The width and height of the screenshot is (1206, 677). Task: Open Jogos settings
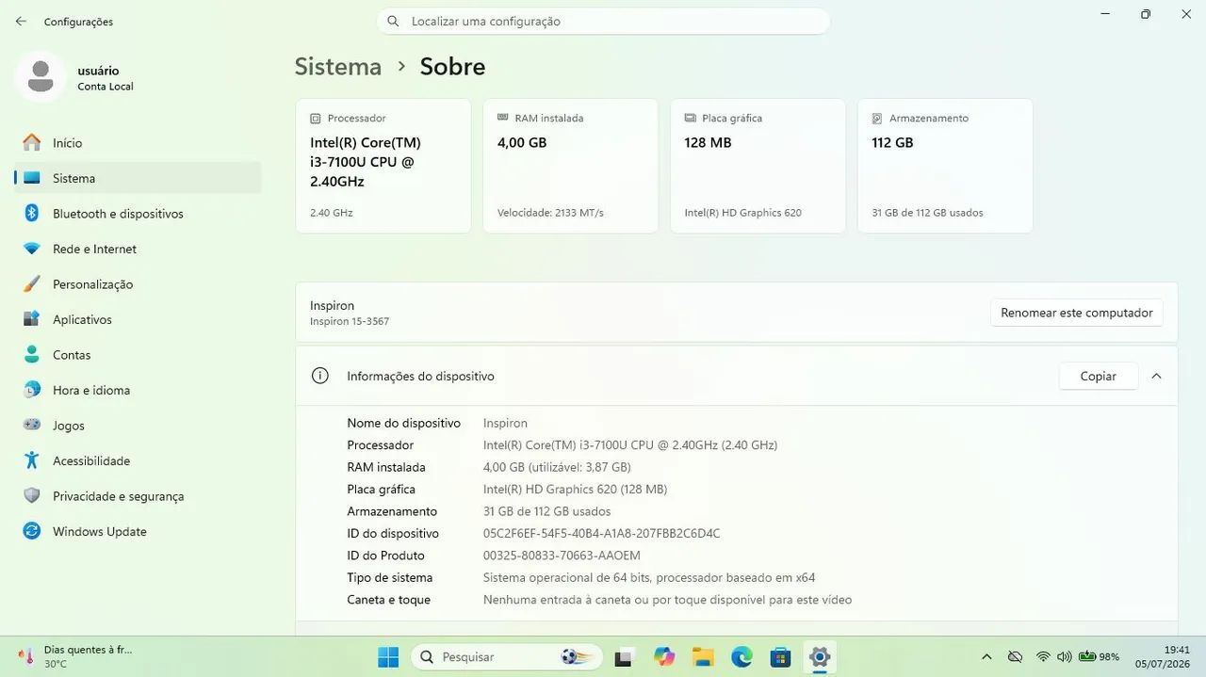tap(138, 426)
